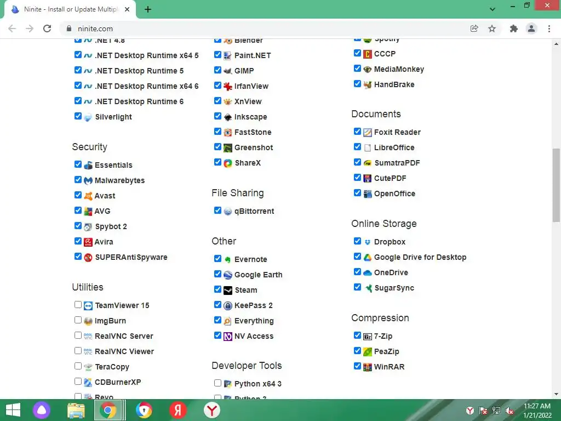Uncheck the LibreOffice checkbox
This screenshot has width=561, height=421.
click(357, 147)
